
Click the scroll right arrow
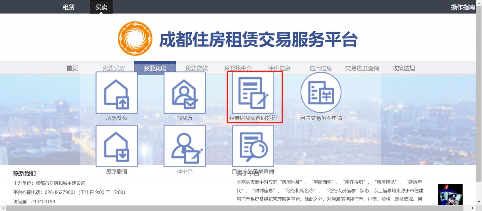(473, 208)
